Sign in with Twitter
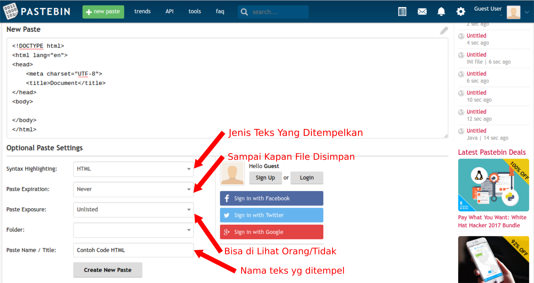534x283 pixels. coord(271,215)
